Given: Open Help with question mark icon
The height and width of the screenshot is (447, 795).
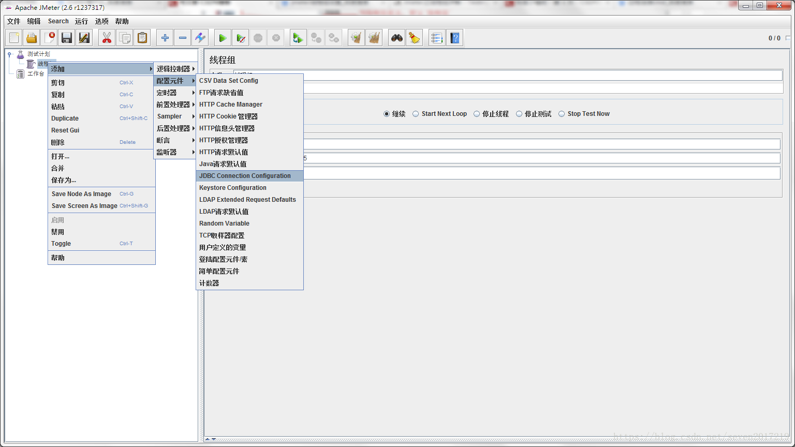Looking at the screenshot, I should click(x=455, y=38).
